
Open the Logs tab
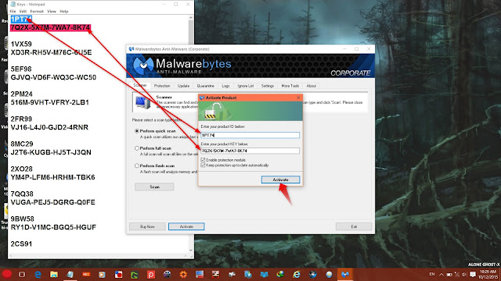pyautogui.click(x=225, y=86)
